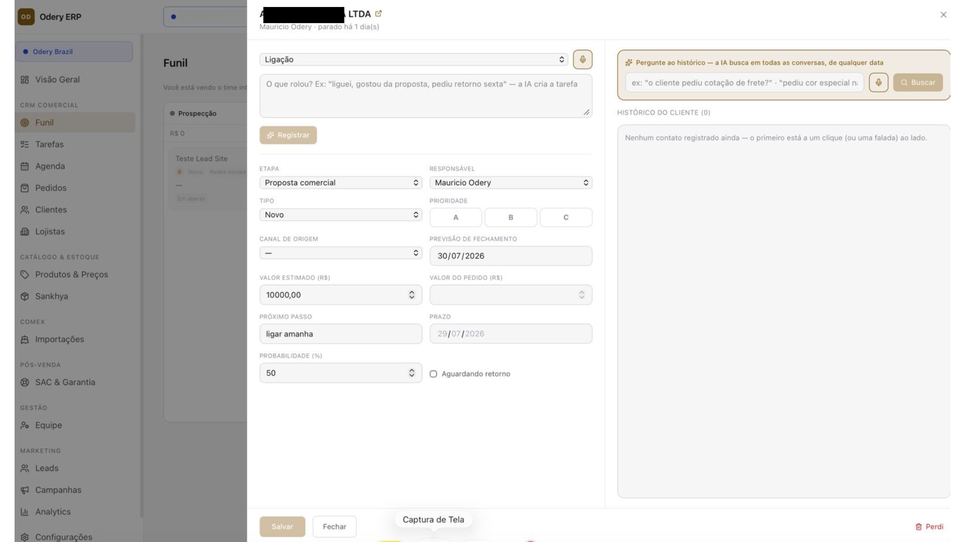Click the Fechar button
The height and width of the screenshot is (542, 965).
[x=334, y=527]
